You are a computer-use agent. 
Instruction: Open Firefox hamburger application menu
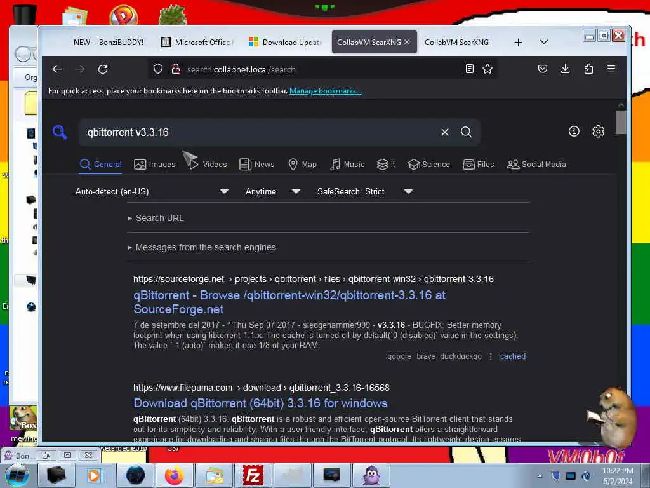611,69
